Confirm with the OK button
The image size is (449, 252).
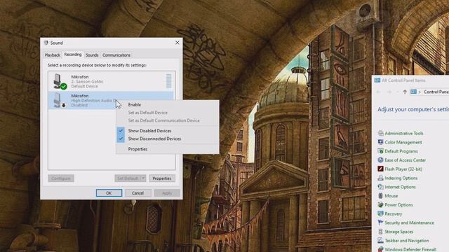(109, 193)
